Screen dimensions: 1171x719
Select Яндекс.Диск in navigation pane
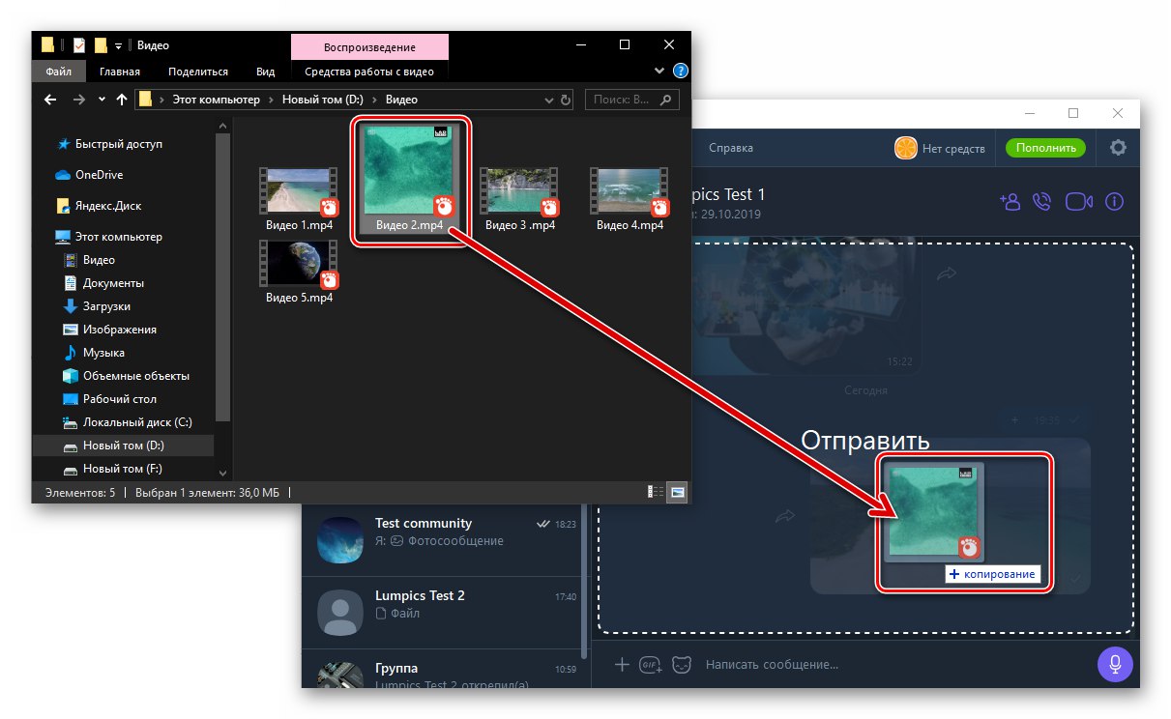coord(106,206)
